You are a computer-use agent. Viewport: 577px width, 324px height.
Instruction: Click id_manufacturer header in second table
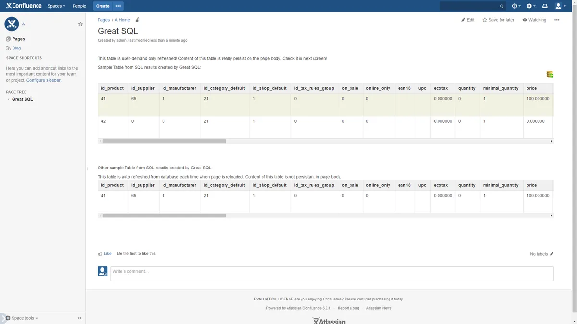179,185
